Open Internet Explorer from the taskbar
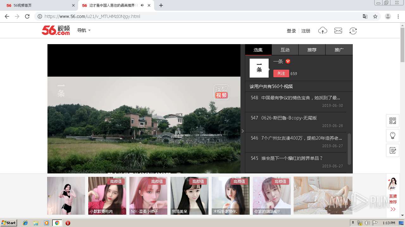Image resolution: width=405 pixels, height=227 pixels. click(x=25, y=223)
